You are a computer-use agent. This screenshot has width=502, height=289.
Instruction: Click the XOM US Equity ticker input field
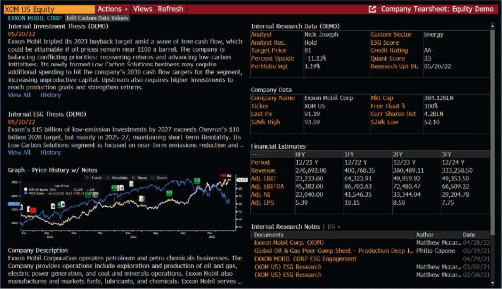pos(47,9)
